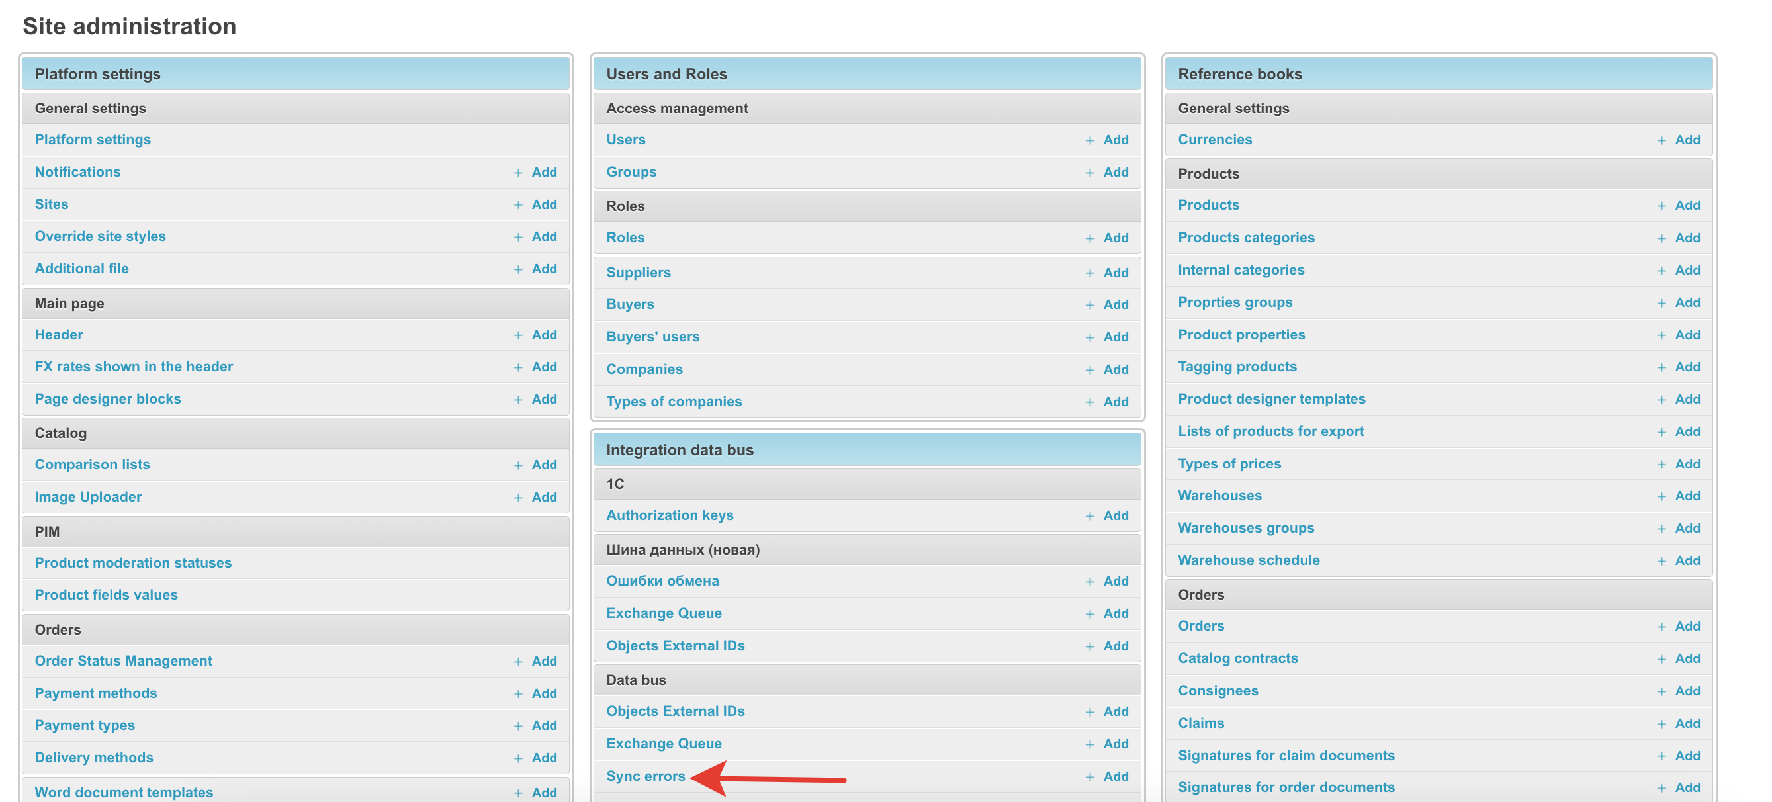Image resolution: width=1772 pixels, height=802 pixels.
Task: Click the Reference books section header
Action: point(1239,74)
